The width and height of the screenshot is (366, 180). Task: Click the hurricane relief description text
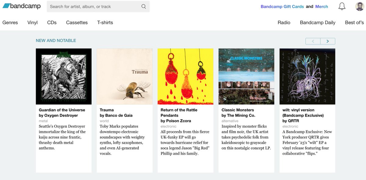click(185, 143)
